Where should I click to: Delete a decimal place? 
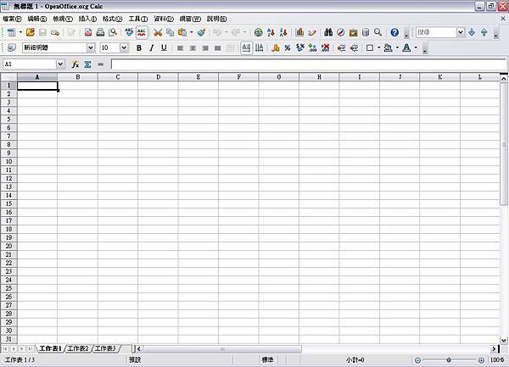point(325,47)
